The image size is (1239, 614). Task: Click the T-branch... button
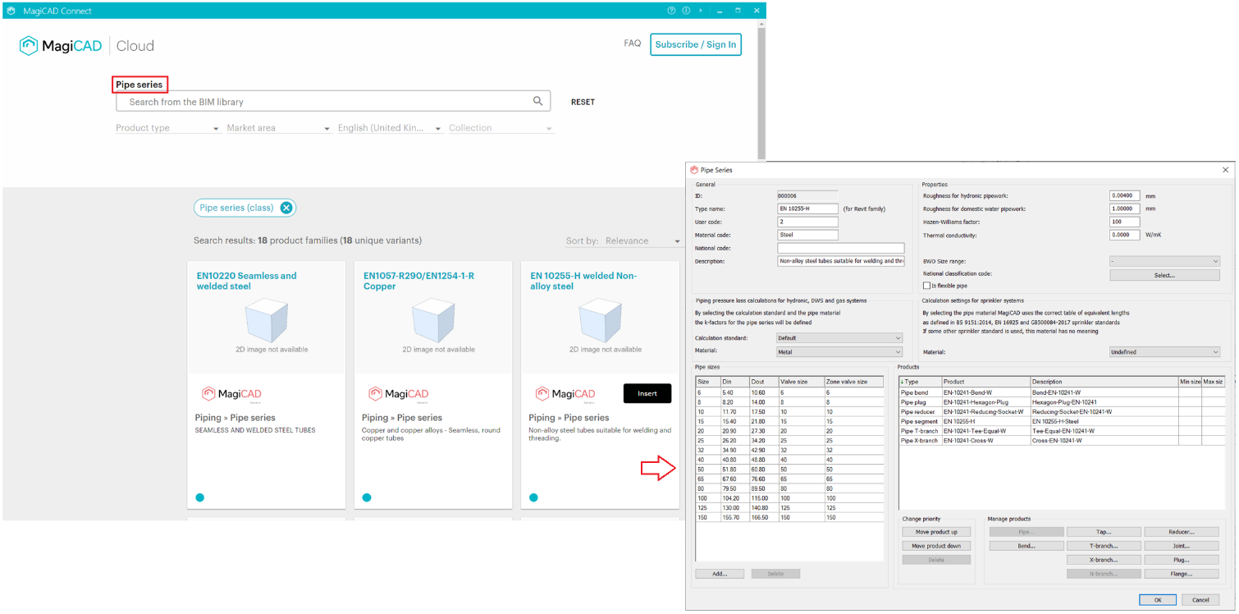click(x=1103, y=546)
